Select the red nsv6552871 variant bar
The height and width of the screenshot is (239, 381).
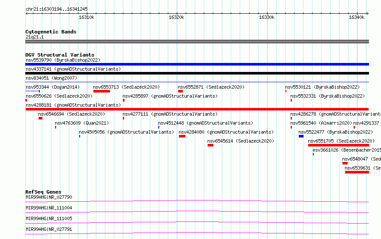[180, 91]
